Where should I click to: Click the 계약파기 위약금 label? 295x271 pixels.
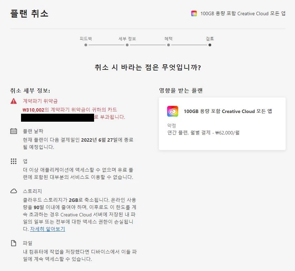(40, 101)
